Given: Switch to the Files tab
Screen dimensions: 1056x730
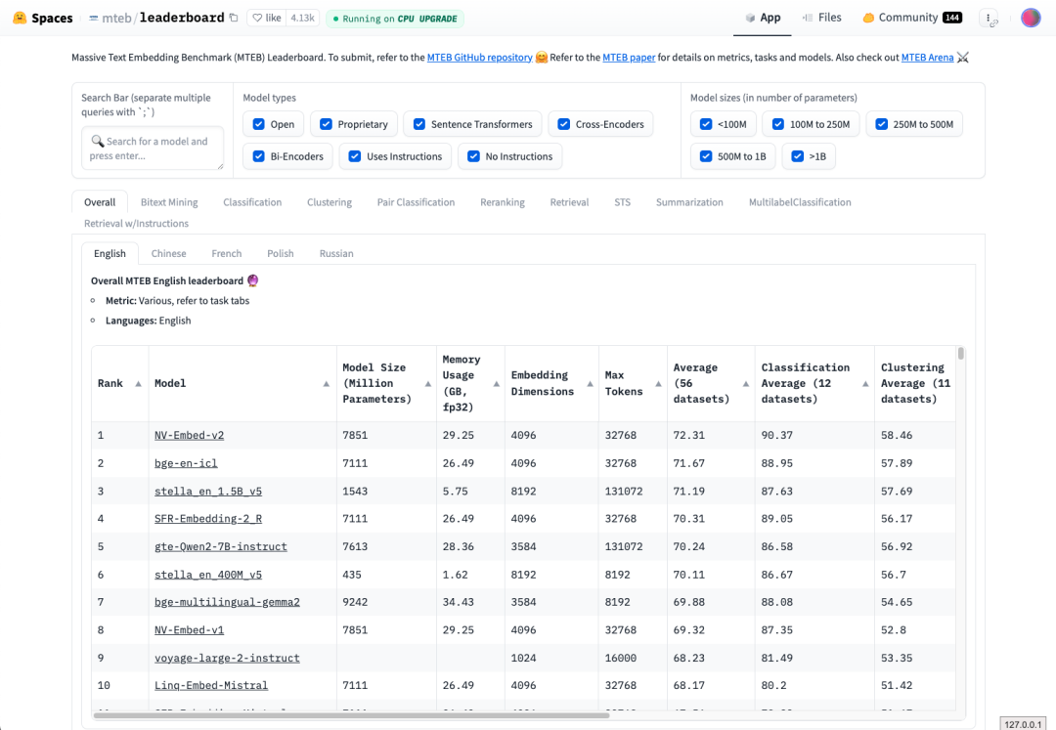Looking at the screenshot, I should click(x=821, y=19).
